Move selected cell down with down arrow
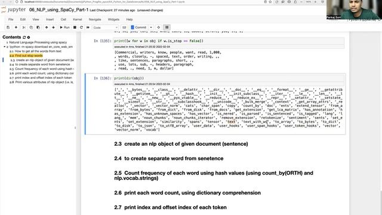 coord(53,27)
